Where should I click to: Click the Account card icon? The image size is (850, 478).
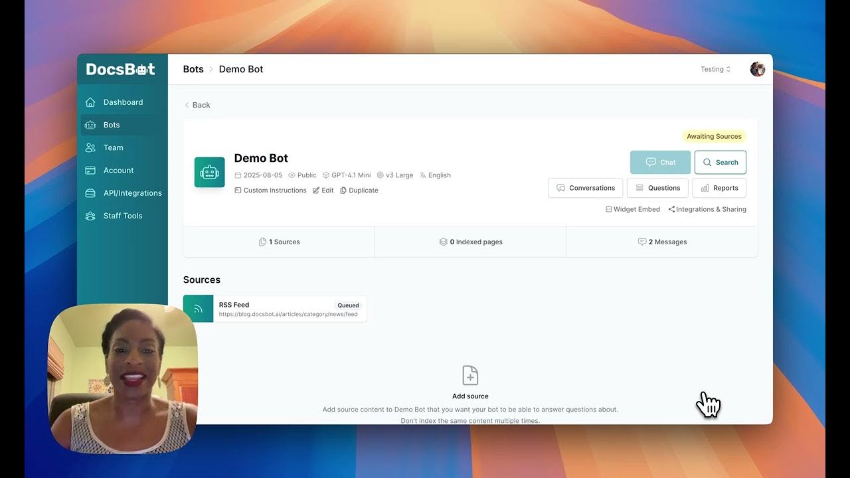[90, 170]
